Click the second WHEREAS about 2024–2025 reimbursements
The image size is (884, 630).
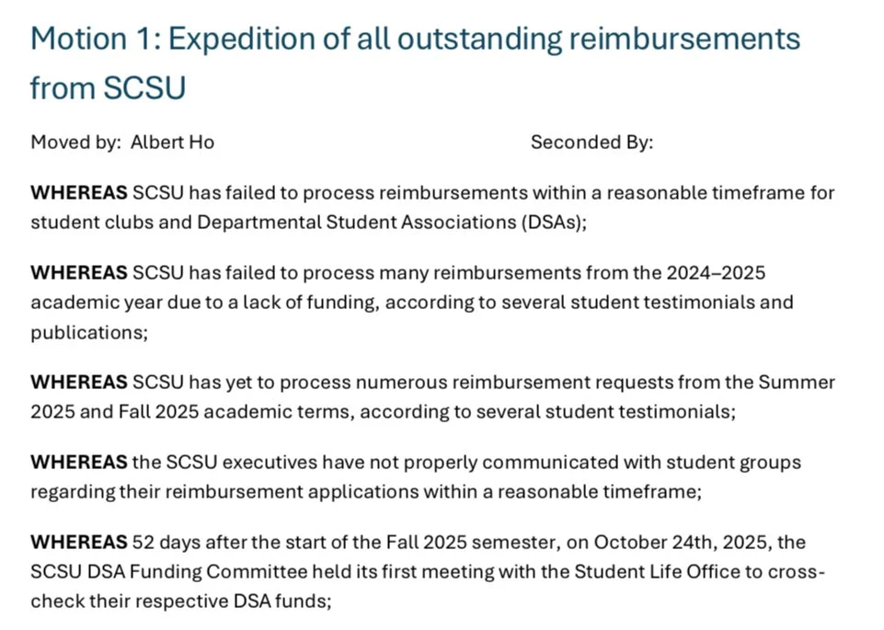(x=79, y=273)
